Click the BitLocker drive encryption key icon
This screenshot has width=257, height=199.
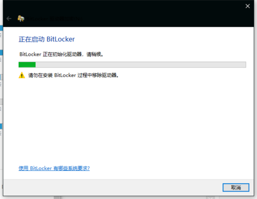tap(21, 18)
